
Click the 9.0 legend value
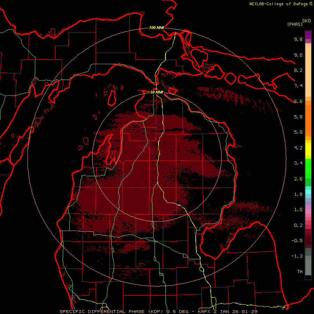point(298,55)
